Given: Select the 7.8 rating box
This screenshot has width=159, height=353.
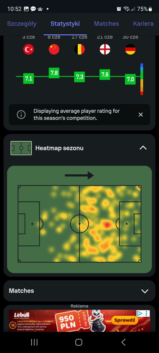Looking at the screenshot, I should [54, 73].
